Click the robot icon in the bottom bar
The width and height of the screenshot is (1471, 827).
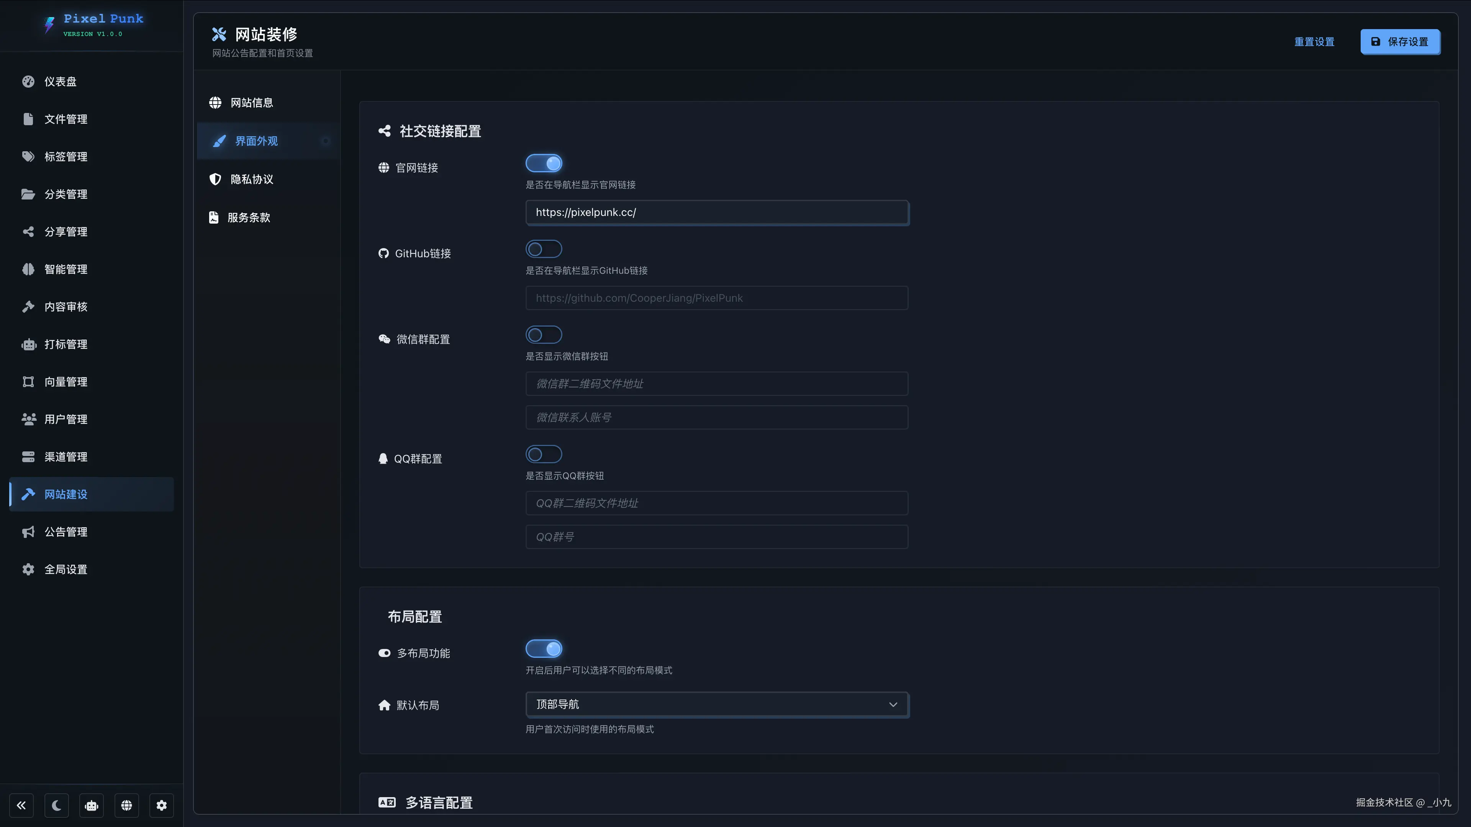(92, 805)
